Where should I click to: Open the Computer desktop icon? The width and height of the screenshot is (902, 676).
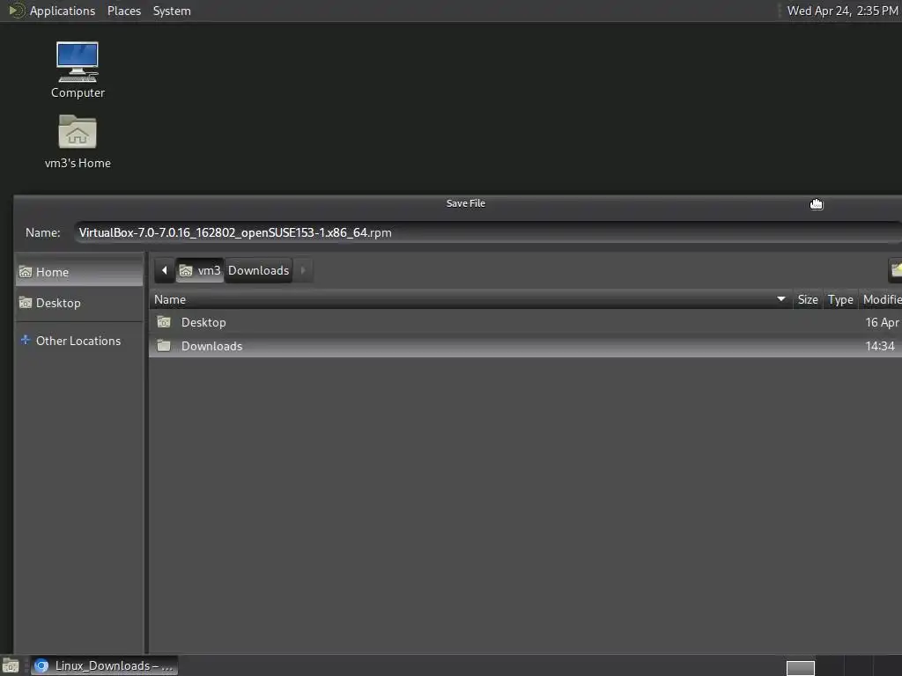[78, 70]
